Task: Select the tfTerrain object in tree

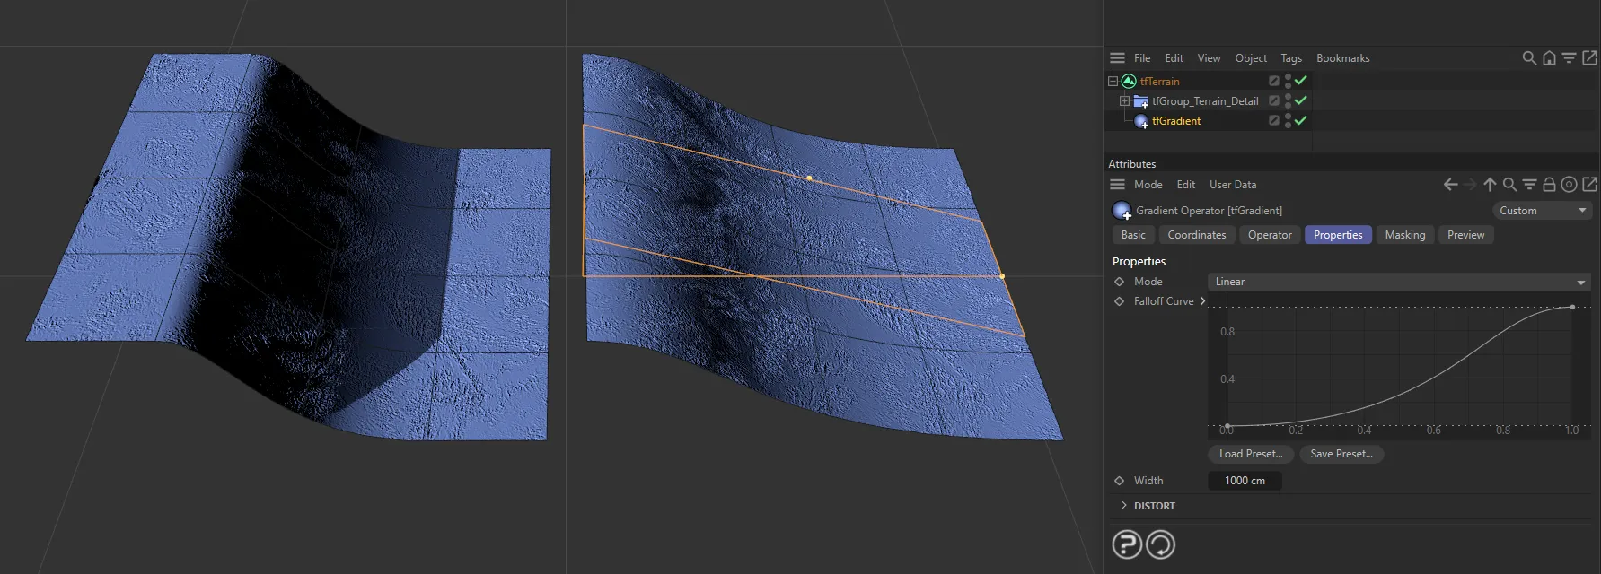Action: pyautogui.click(x=1159, y=82)
